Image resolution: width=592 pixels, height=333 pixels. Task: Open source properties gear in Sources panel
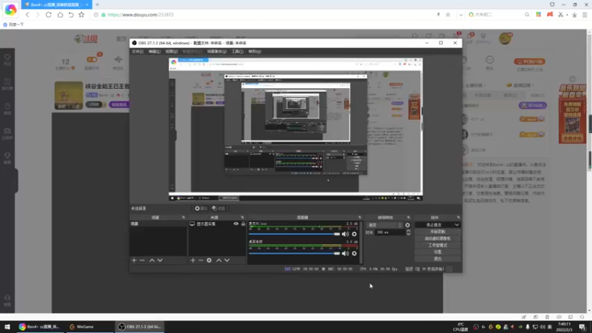pos(209,260)
